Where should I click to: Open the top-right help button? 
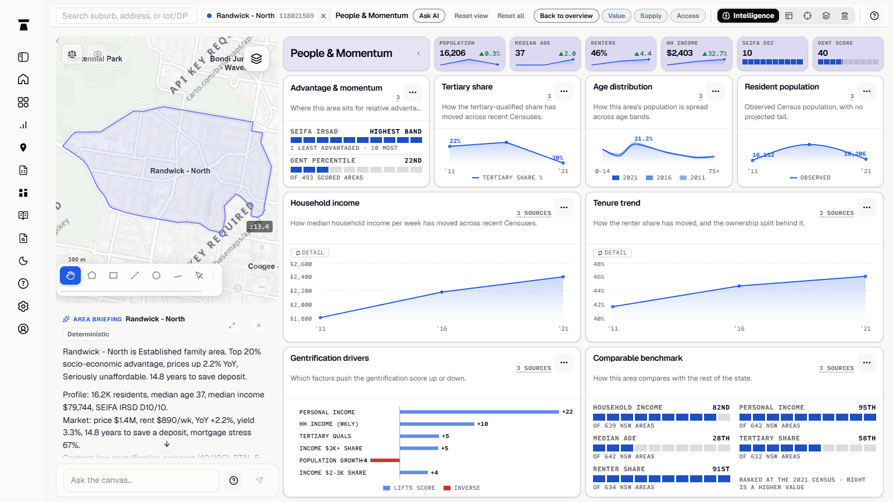pyautogui.click(x=874, y=16)
